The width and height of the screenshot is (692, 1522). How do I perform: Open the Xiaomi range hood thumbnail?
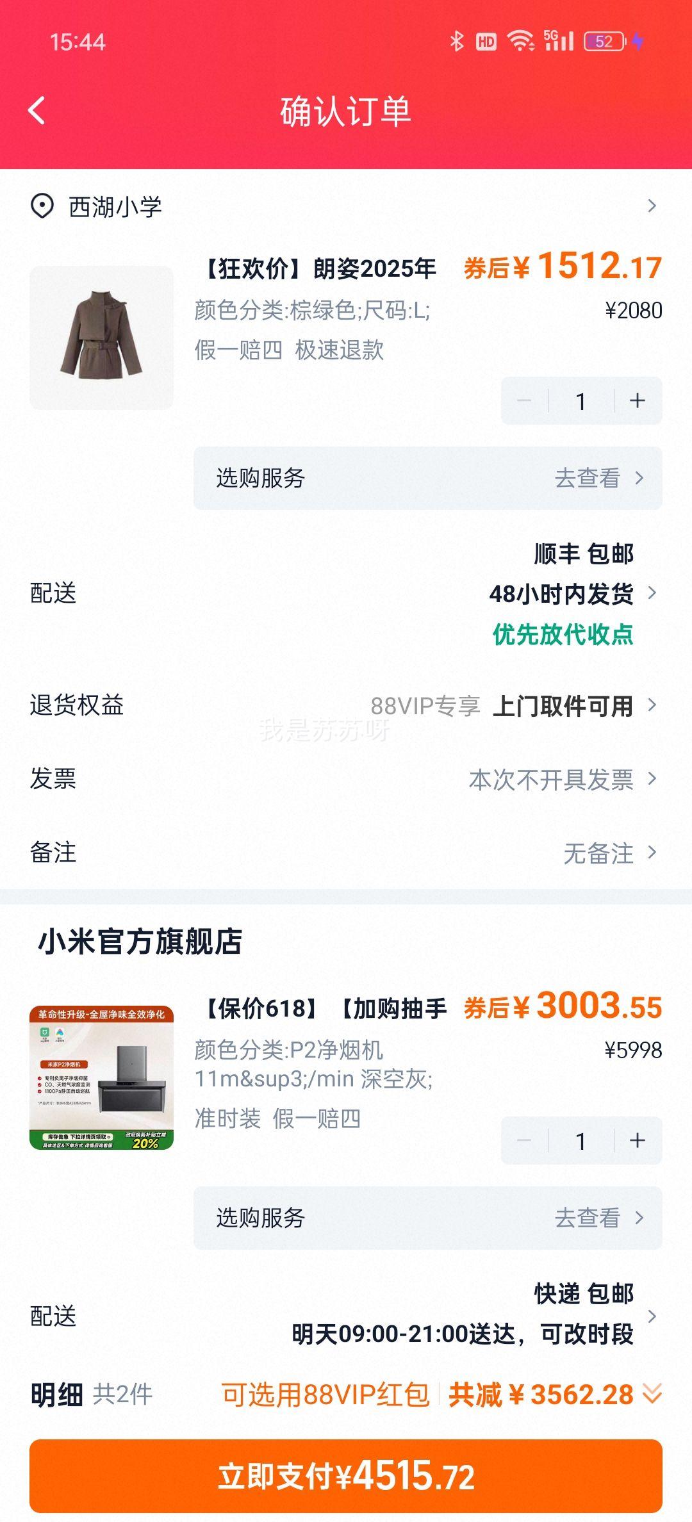point(101,1077)
